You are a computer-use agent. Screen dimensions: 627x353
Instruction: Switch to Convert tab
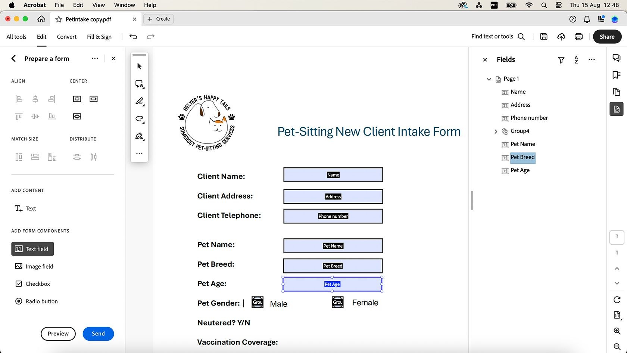(x=67, y=37)
